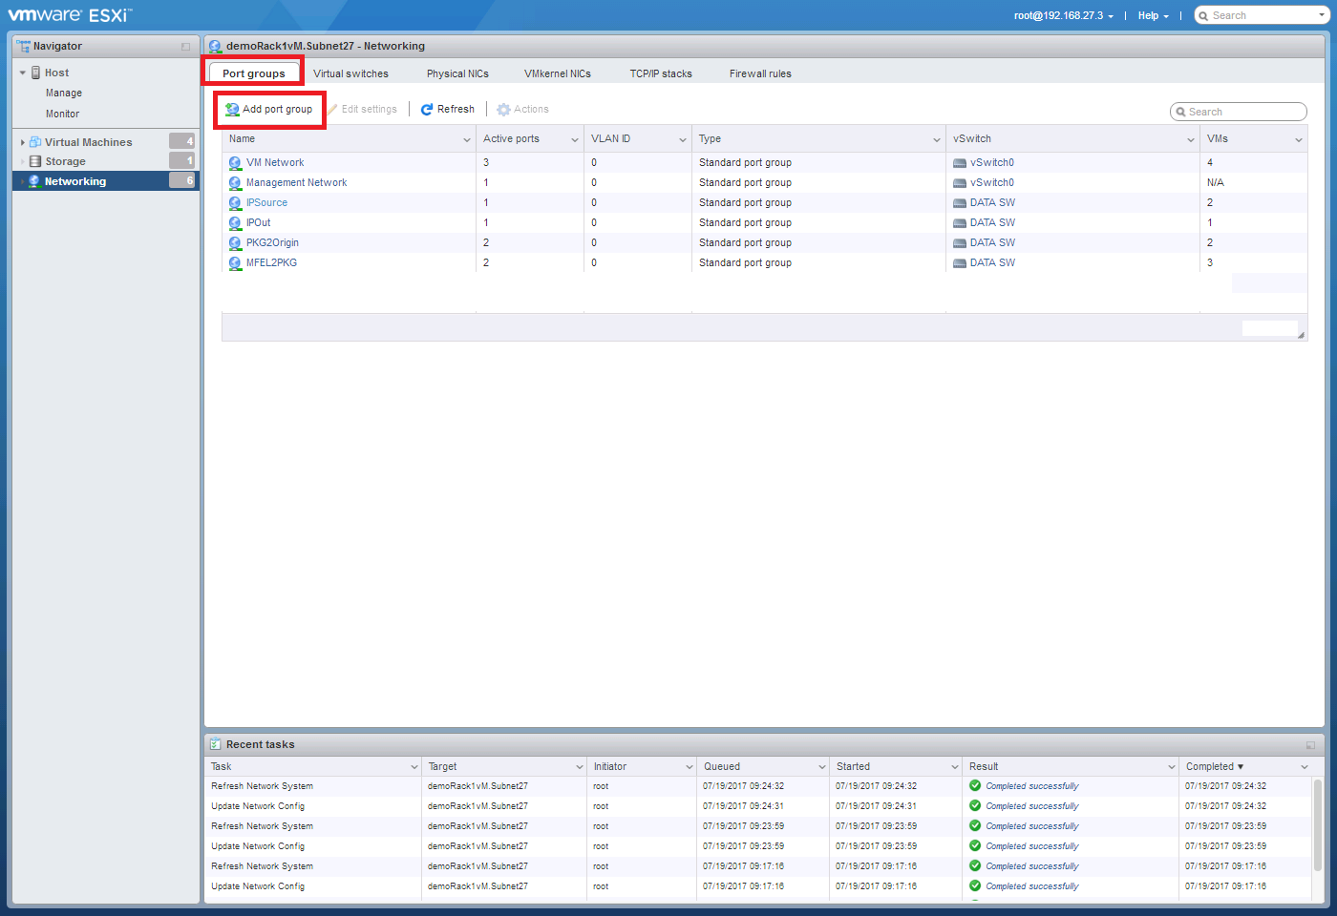Click the VM Network port group icon
Viewport: 1337px width, 916px height.
[x=235, y=163]
